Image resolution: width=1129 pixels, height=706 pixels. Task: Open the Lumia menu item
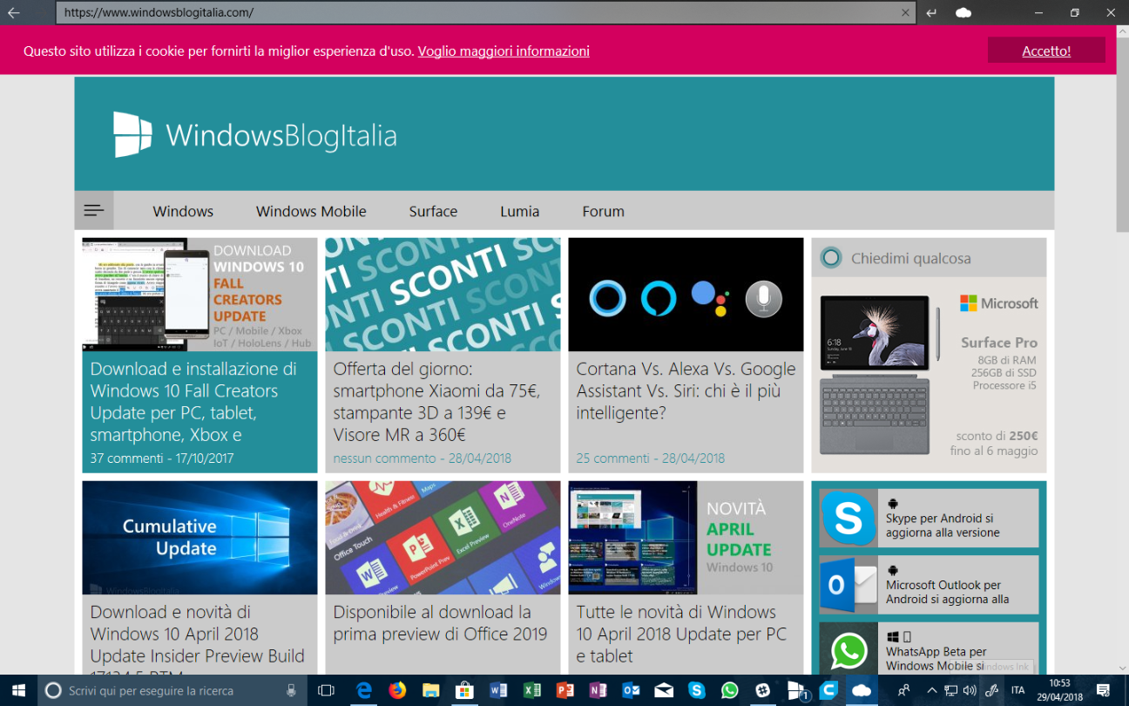click(x=519, y=211)
